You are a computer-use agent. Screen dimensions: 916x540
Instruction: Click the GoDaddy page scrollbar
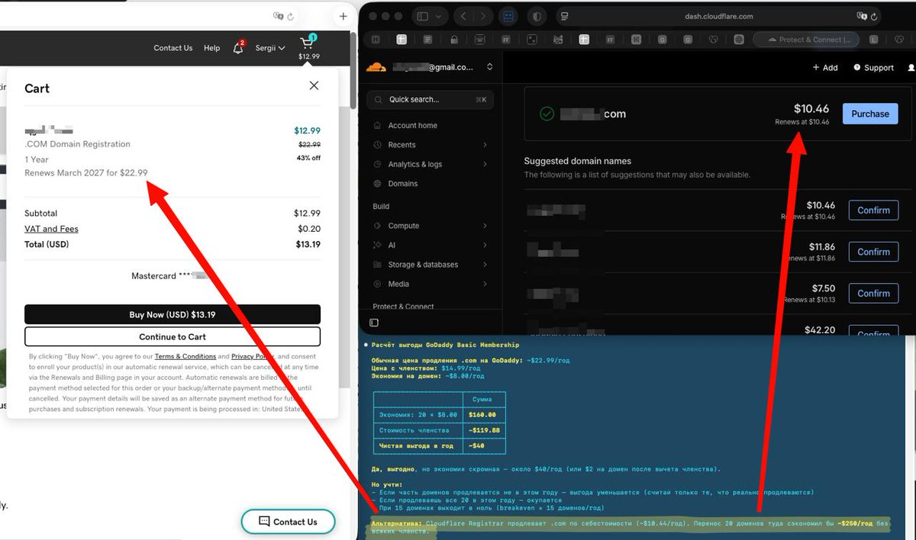pyautogui.click(x=352, y=70)
